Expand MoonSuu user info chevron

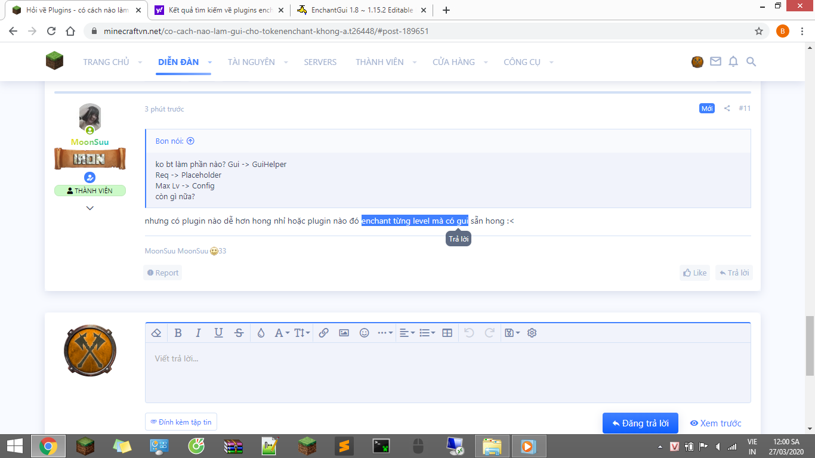pos(90,208)
